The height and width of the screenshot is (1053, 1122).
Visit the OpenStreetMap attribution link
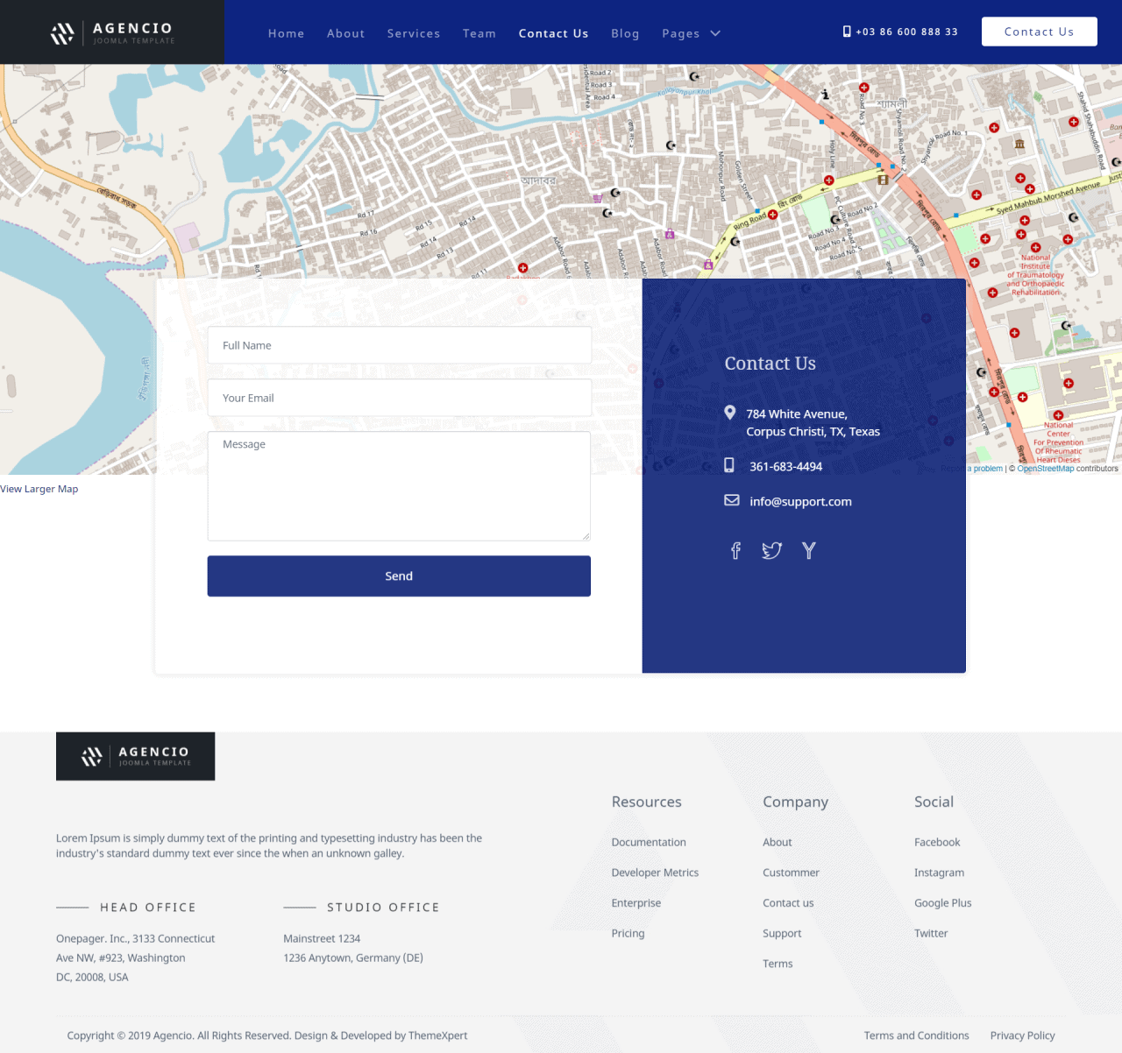pos(1045,469)
